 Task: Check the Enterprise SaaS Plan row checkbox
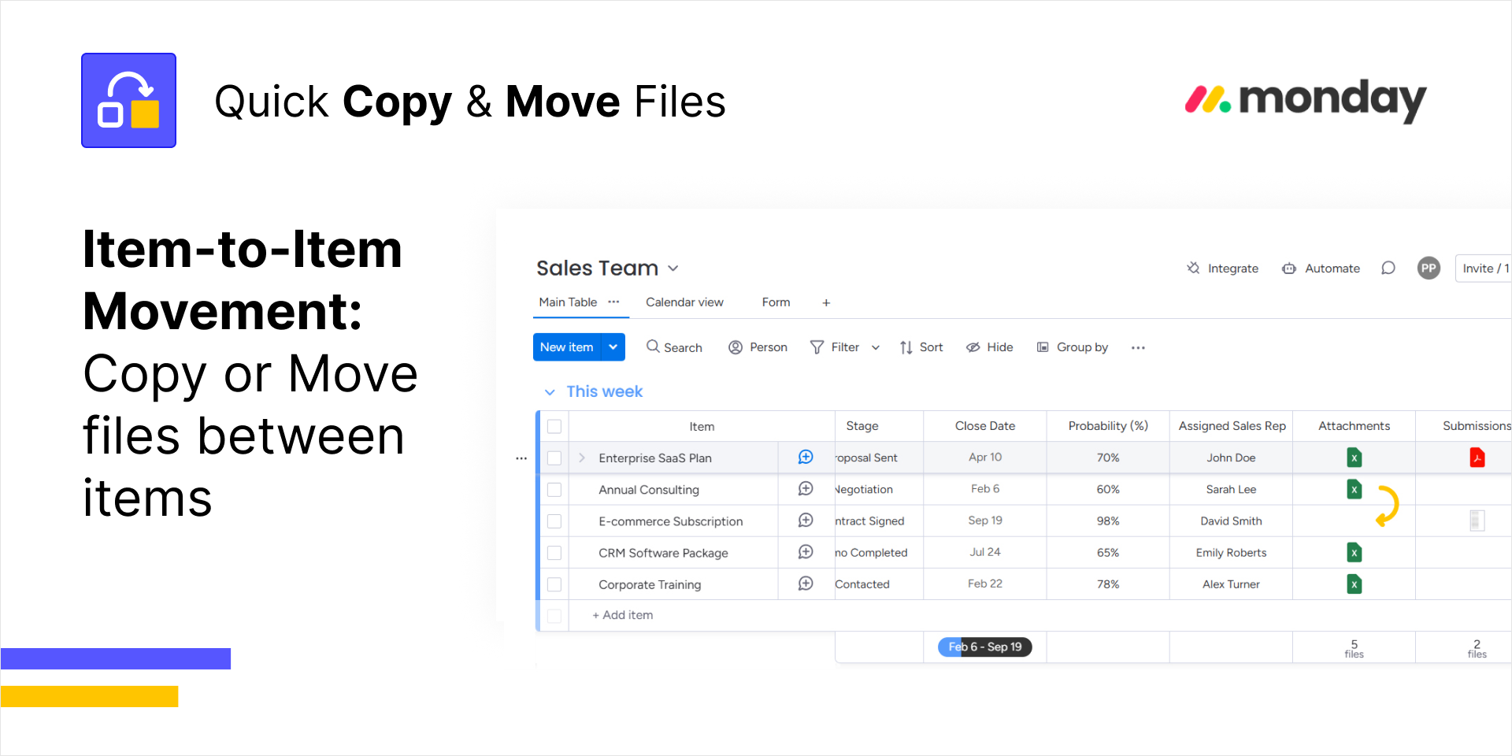554,458
